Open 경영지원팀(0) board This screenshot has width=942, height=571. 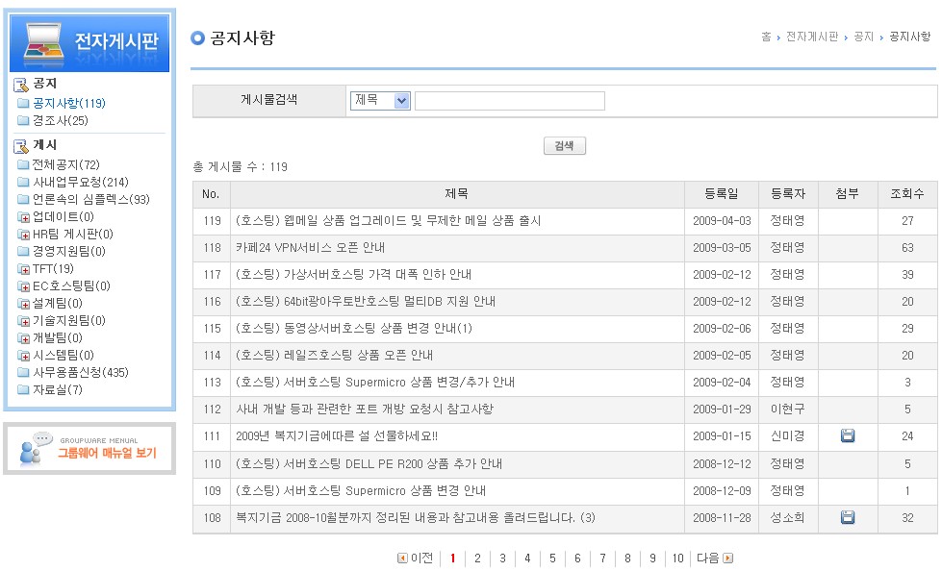click(68, 251)
